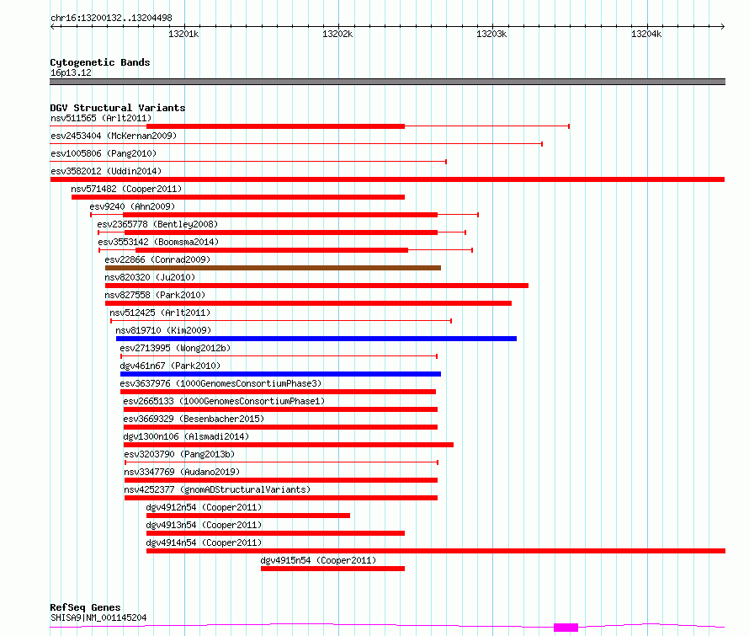This screenshot has width=749, height=636.
Task: Open the esv3203790 (Pang2013b) label
Action: tap(179, 454)
